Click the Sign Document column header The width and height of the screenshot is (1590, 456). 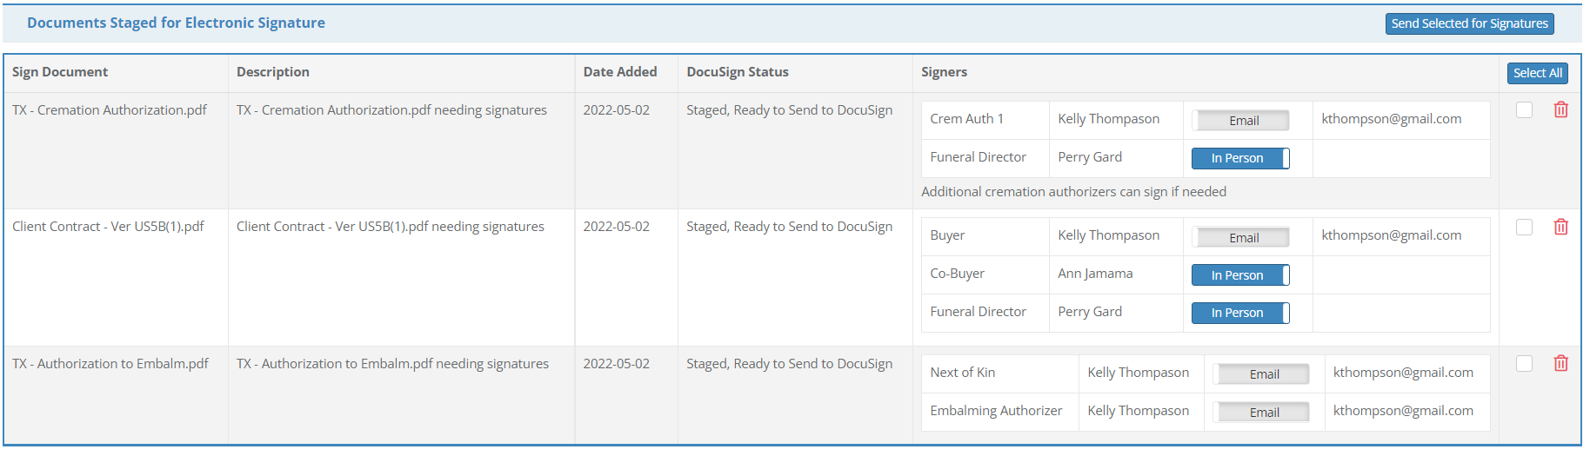[x=60, y=72]
